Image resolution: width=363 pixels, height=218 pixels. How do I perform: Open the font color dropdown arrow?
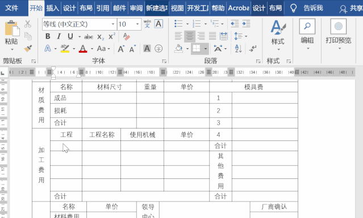point(92,49)
